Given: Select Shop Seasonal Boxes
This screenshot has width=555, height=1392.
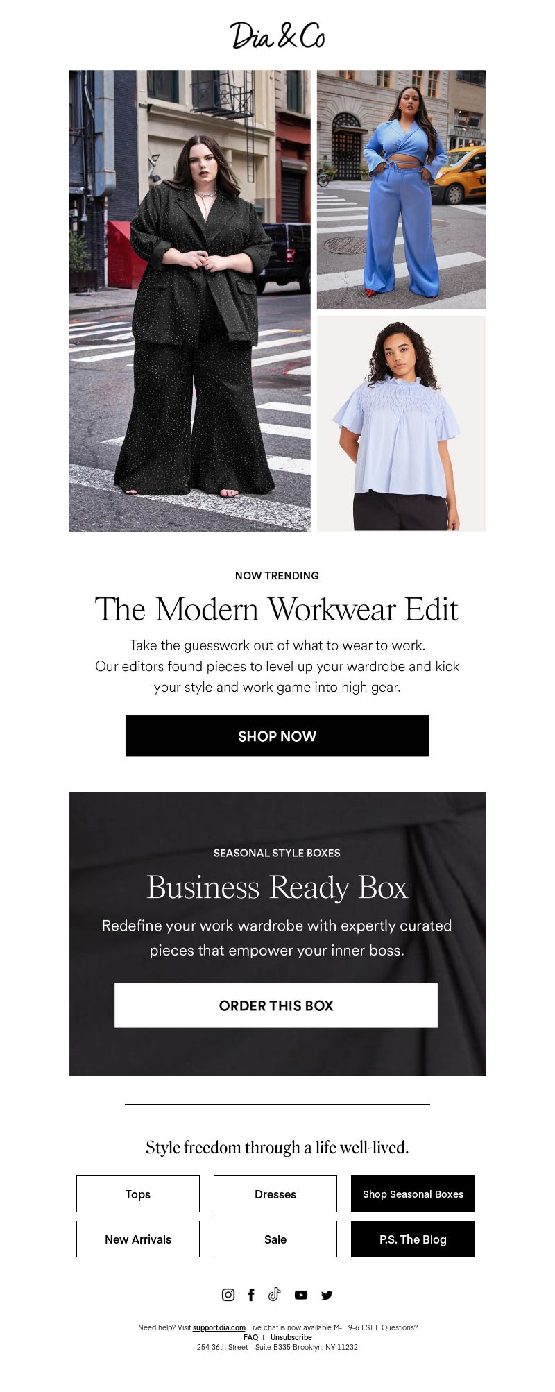Looking at the screenshot, I should coord(413,1194).
